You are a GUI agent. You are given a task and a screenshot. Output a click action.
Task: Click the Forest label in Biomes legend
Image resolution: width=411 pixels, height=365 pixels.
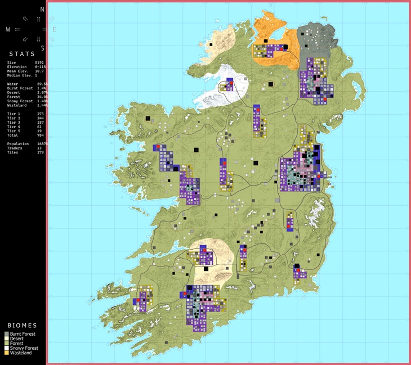(16, 343)
